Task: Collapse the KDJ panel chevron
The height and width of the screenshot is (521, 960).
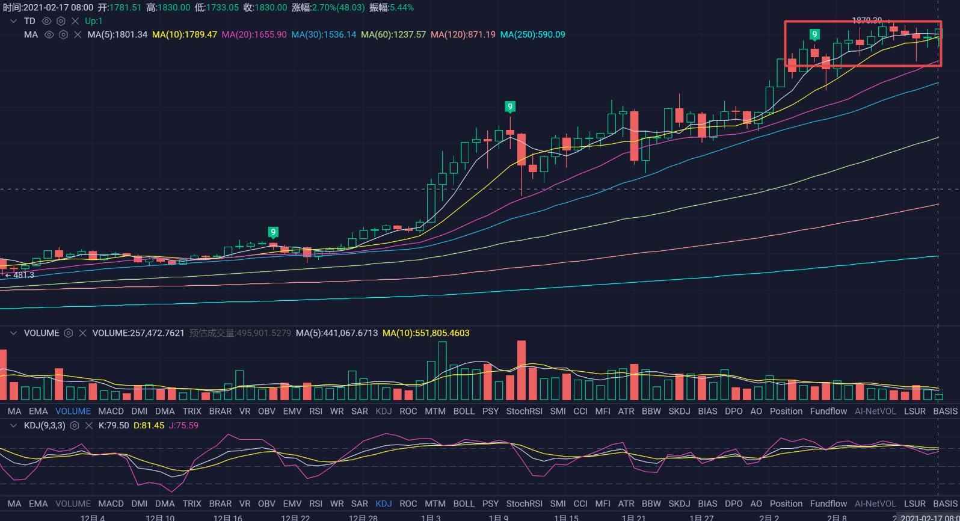Action: (13, 425)
